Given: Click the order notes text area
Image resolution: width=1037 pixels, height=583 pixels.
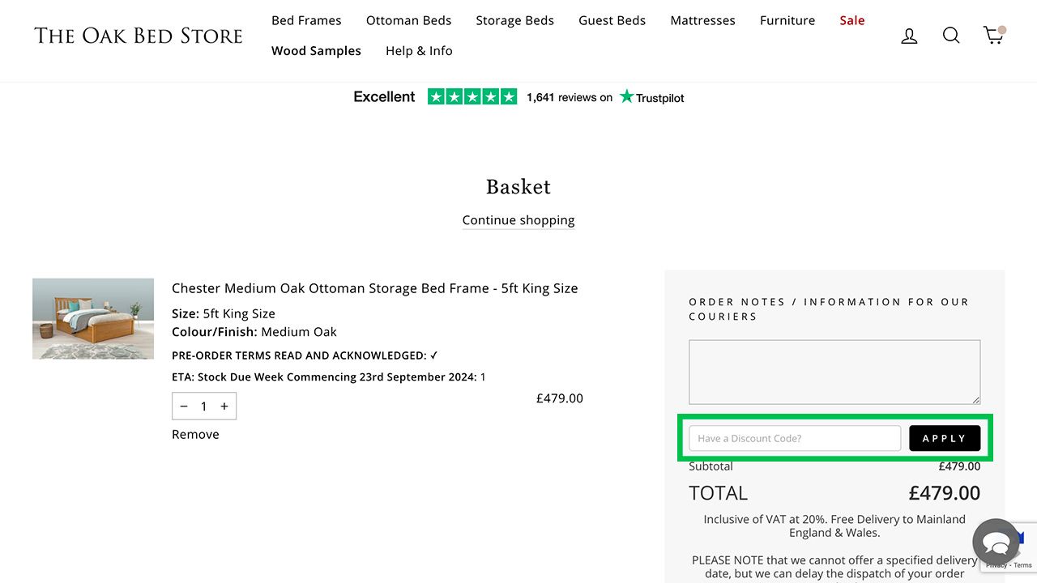Looking at the screenshot, I should 834,372.
